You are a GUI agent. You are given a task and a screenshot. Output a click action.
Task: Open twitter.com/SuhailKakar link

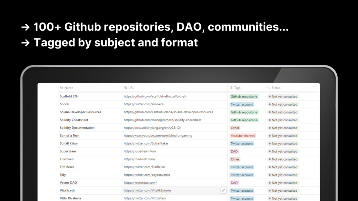(x=146, y=143)
